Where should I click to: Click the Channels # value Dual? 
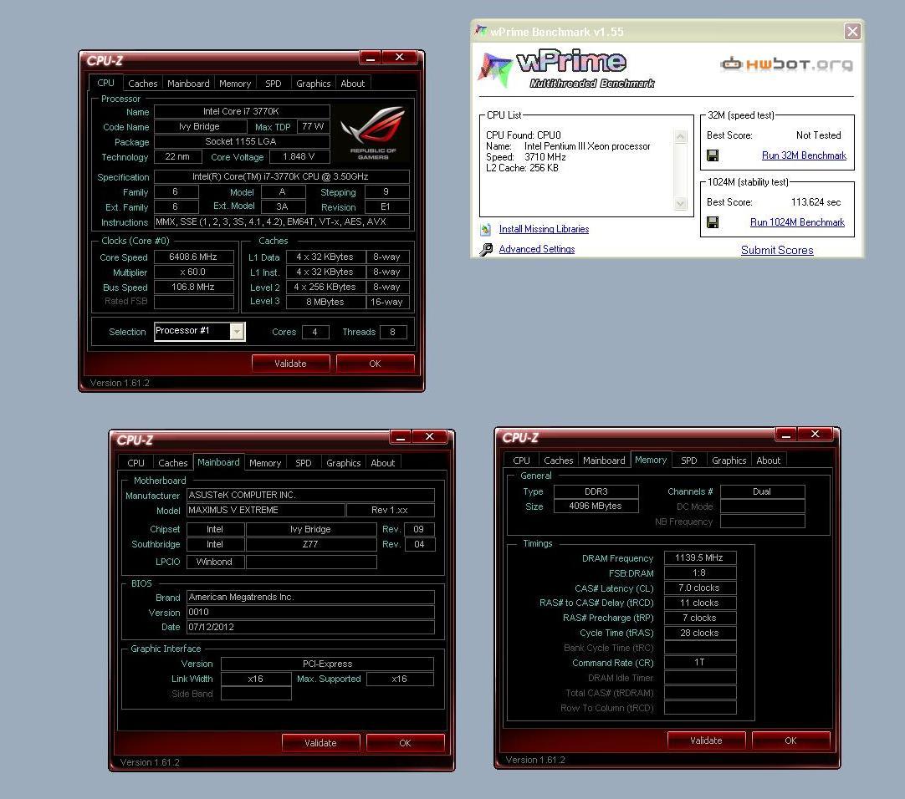pyautogui.click(x=762, y=491)
